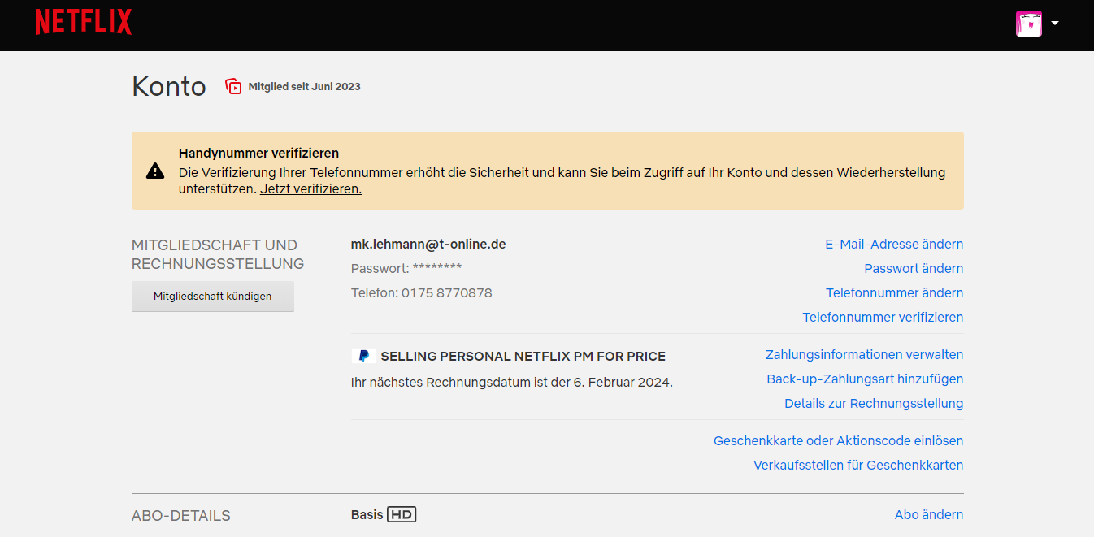Open Verkaufsstellen für Geschenkkarten
Screen dimensions: 1094x537
(858, 465)
